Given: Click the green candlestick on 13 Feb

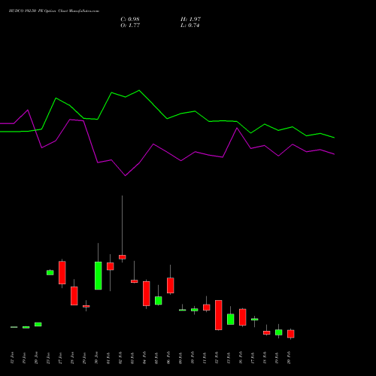Looking at the screenshot, I should pyautogui.click(x=231, y=319).
